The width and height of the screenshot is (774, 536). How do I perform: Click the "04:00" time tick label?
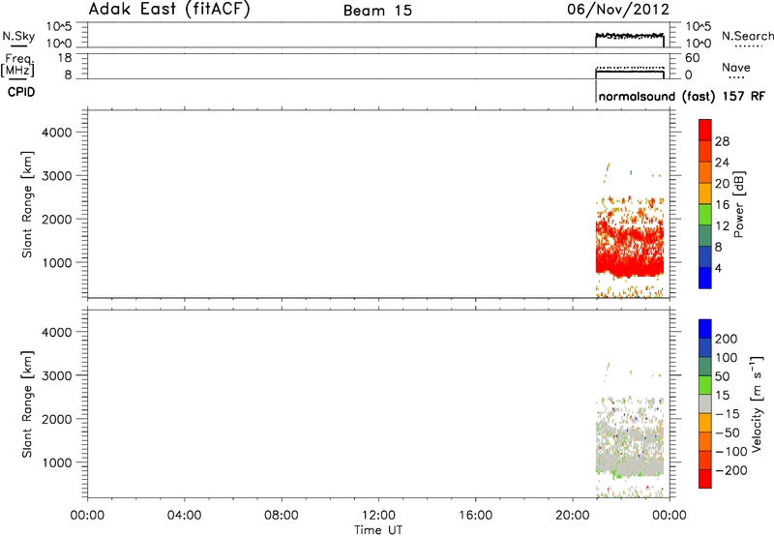(x=184, y=516)
